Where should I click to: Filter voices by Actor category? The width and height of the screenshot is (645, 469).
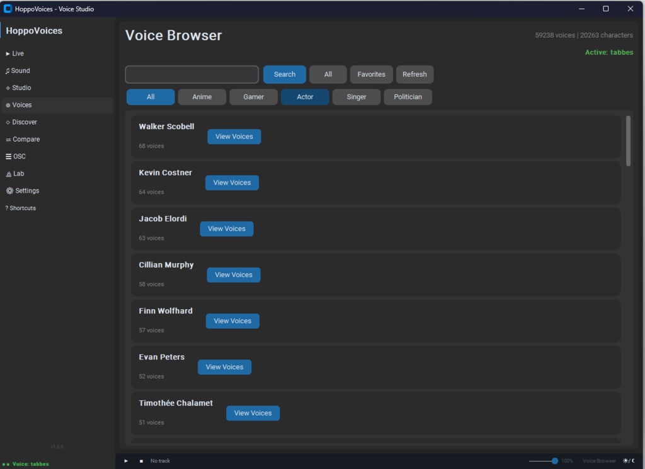click(305, 97)
